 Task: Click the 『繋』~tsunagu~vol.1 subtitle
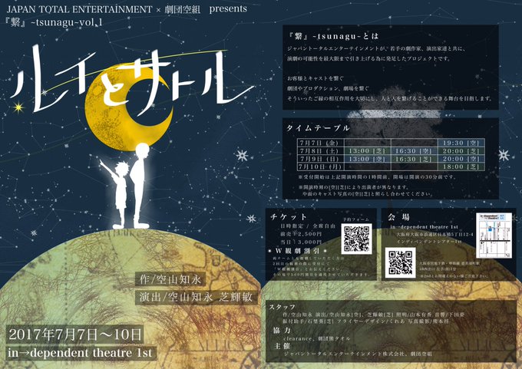pos(55,22)
